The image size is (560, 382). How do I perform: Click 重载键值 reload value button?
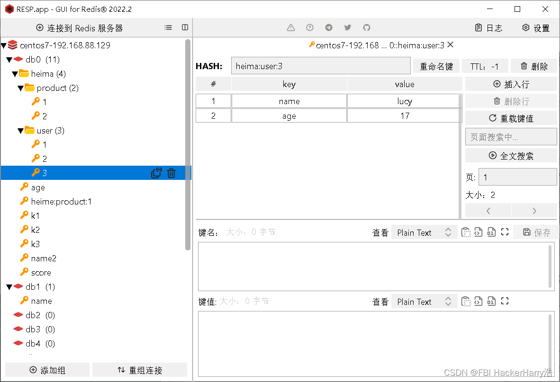click(x=511, y=118)
